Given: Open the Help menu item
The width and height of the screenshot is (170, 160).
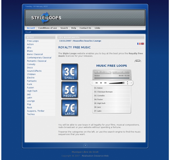Looking at the screenshot, I should [74, 28].
